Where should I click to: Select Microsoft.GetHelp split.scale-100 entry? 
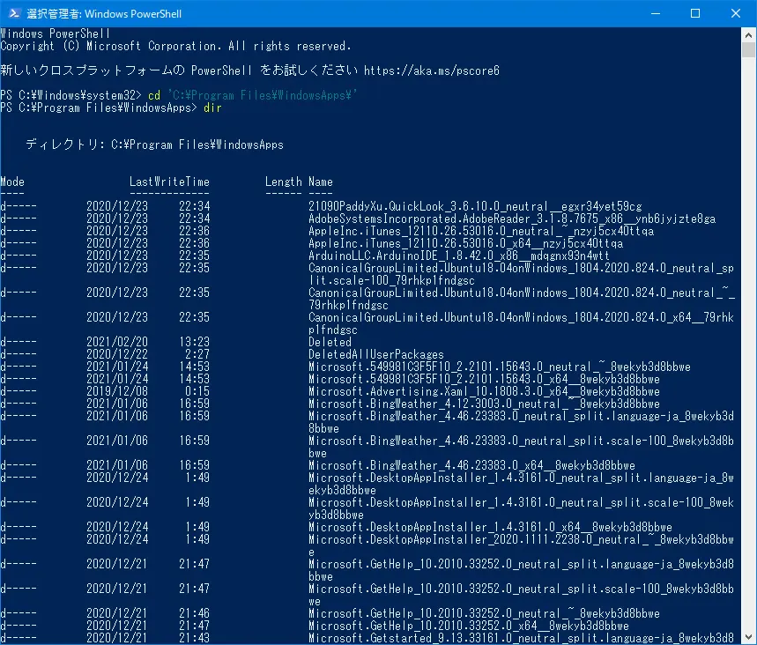pyautogui.click(x=521, y=595)
